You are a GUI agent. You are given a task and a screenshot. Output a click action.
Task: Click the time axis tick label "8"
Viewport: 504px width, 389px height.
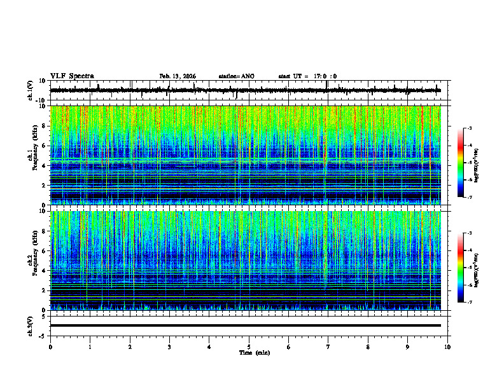pos(368,347)
